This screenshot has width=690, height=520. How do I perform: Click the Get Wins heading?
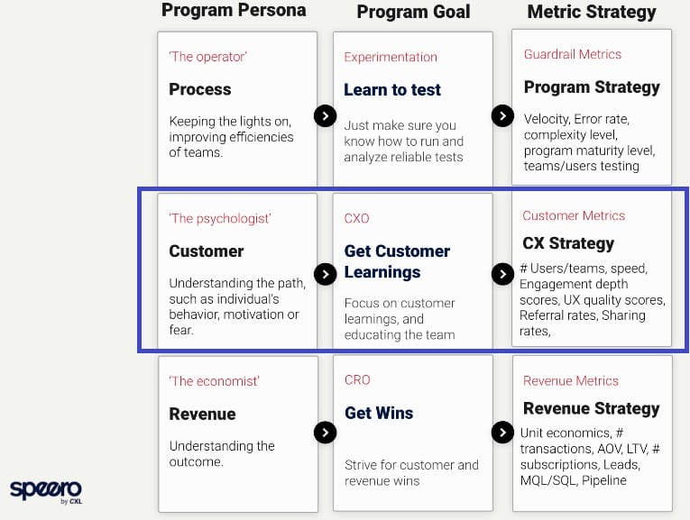[379, 413]
